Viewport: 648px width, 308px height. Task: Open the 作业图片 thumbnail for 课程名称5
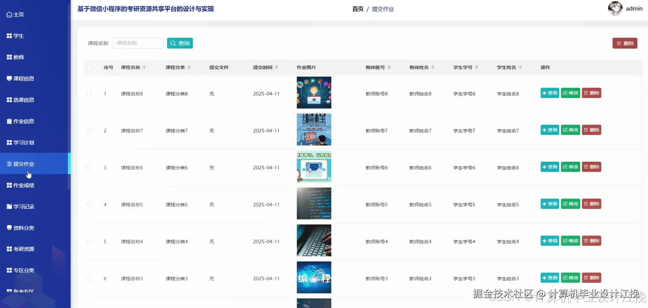pyautogui.click(x=314, y=203)
